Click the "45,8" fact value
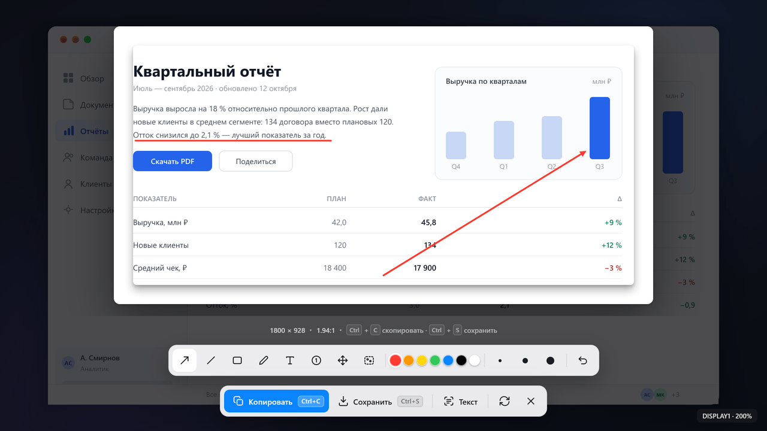This screenshot has height=431, width=767. pos(428,223)
